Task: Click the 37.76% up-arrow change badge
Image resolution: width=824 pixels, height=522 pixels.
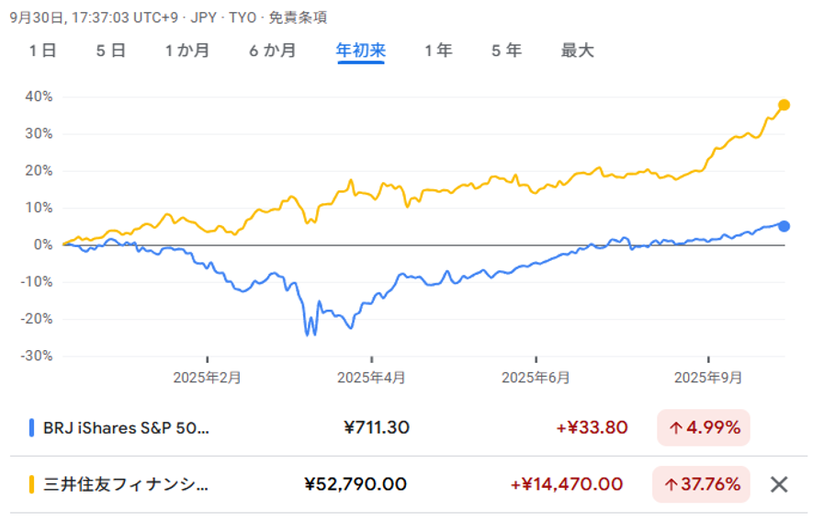Action: tap(701, 484)
